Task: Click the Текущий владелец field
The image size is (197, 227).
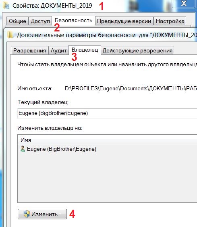Action: click(x=107, y=113)
